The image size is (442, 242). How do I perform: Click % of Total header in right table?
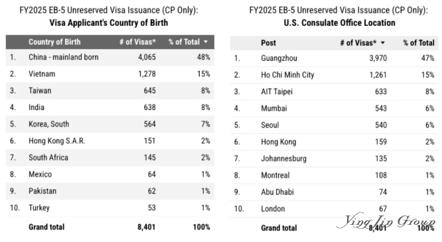[x=419, y=43]
